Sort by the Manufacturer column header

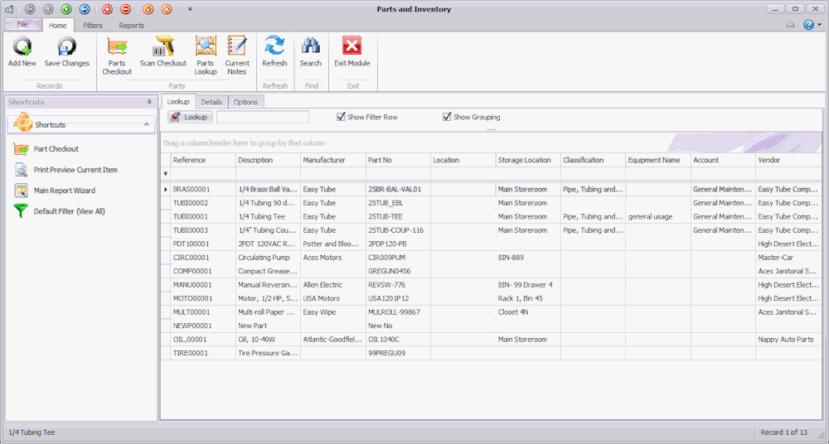tap(332, 160)
